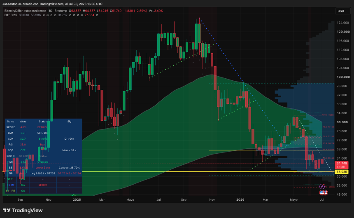Click the yellow 58.035 price level label

point(341,172)
